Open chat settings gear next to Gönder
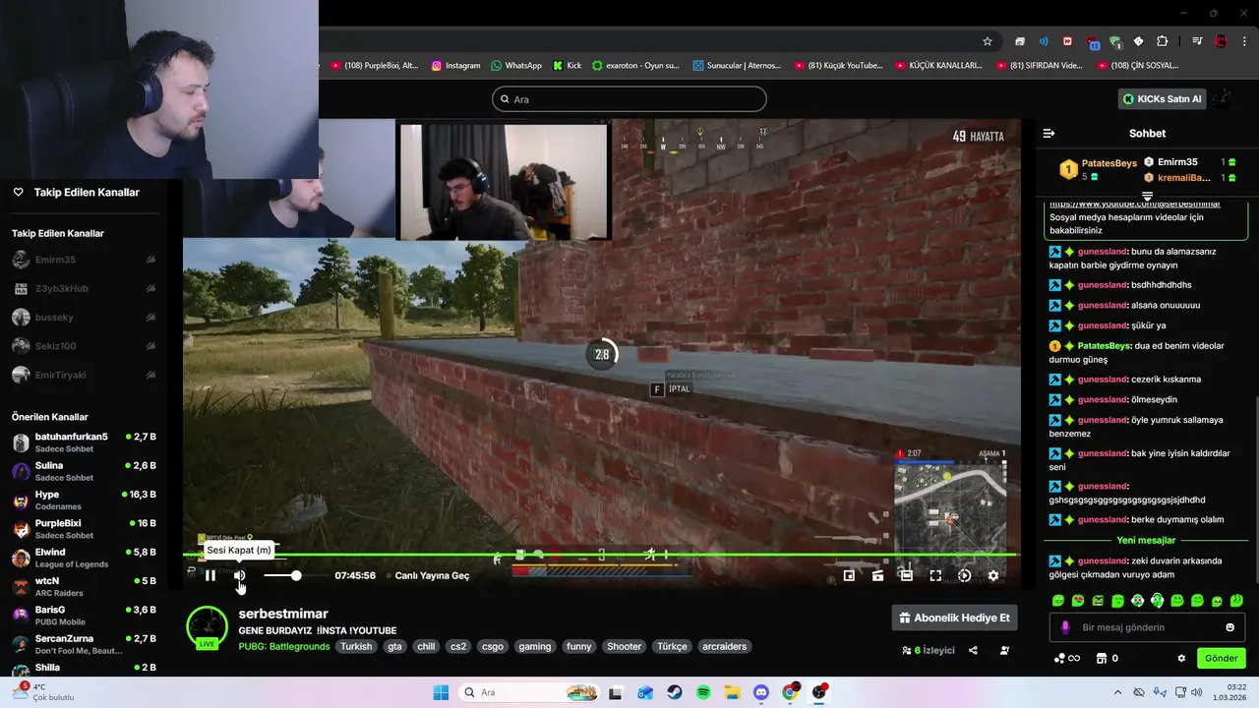This screenshot has height=708, width=1259. [x=1181, y=658]
